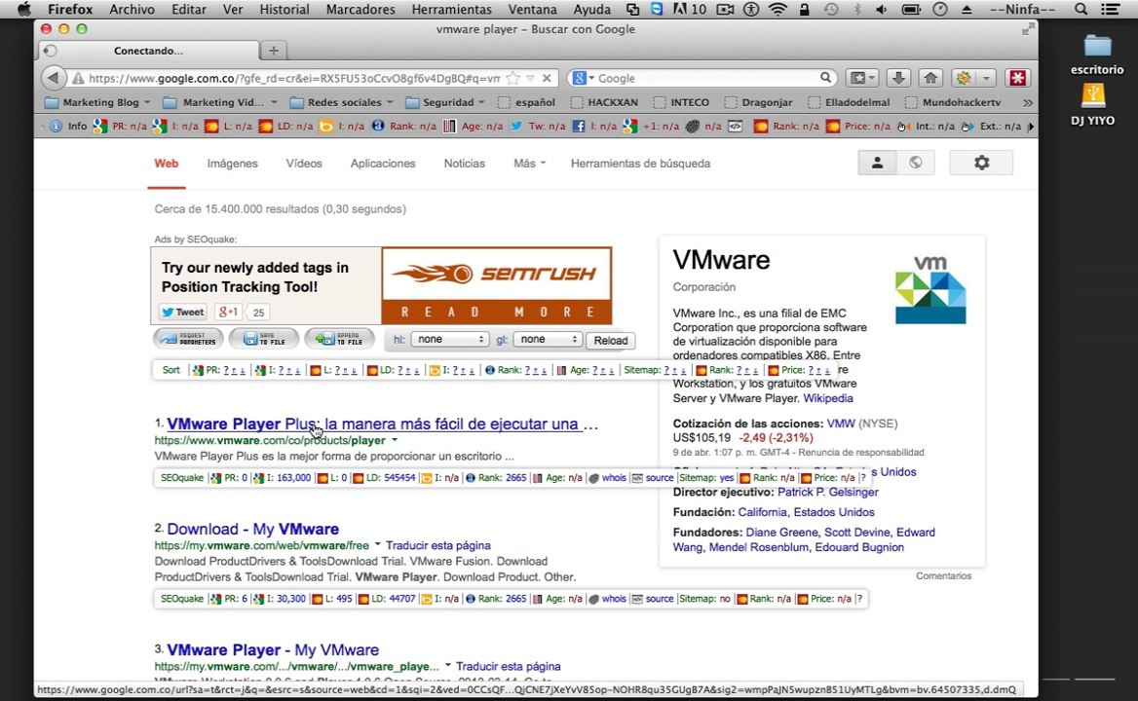Go back with the browser back arrow
This screenshot has width=1138, height=701.
(x=53, y=78)
